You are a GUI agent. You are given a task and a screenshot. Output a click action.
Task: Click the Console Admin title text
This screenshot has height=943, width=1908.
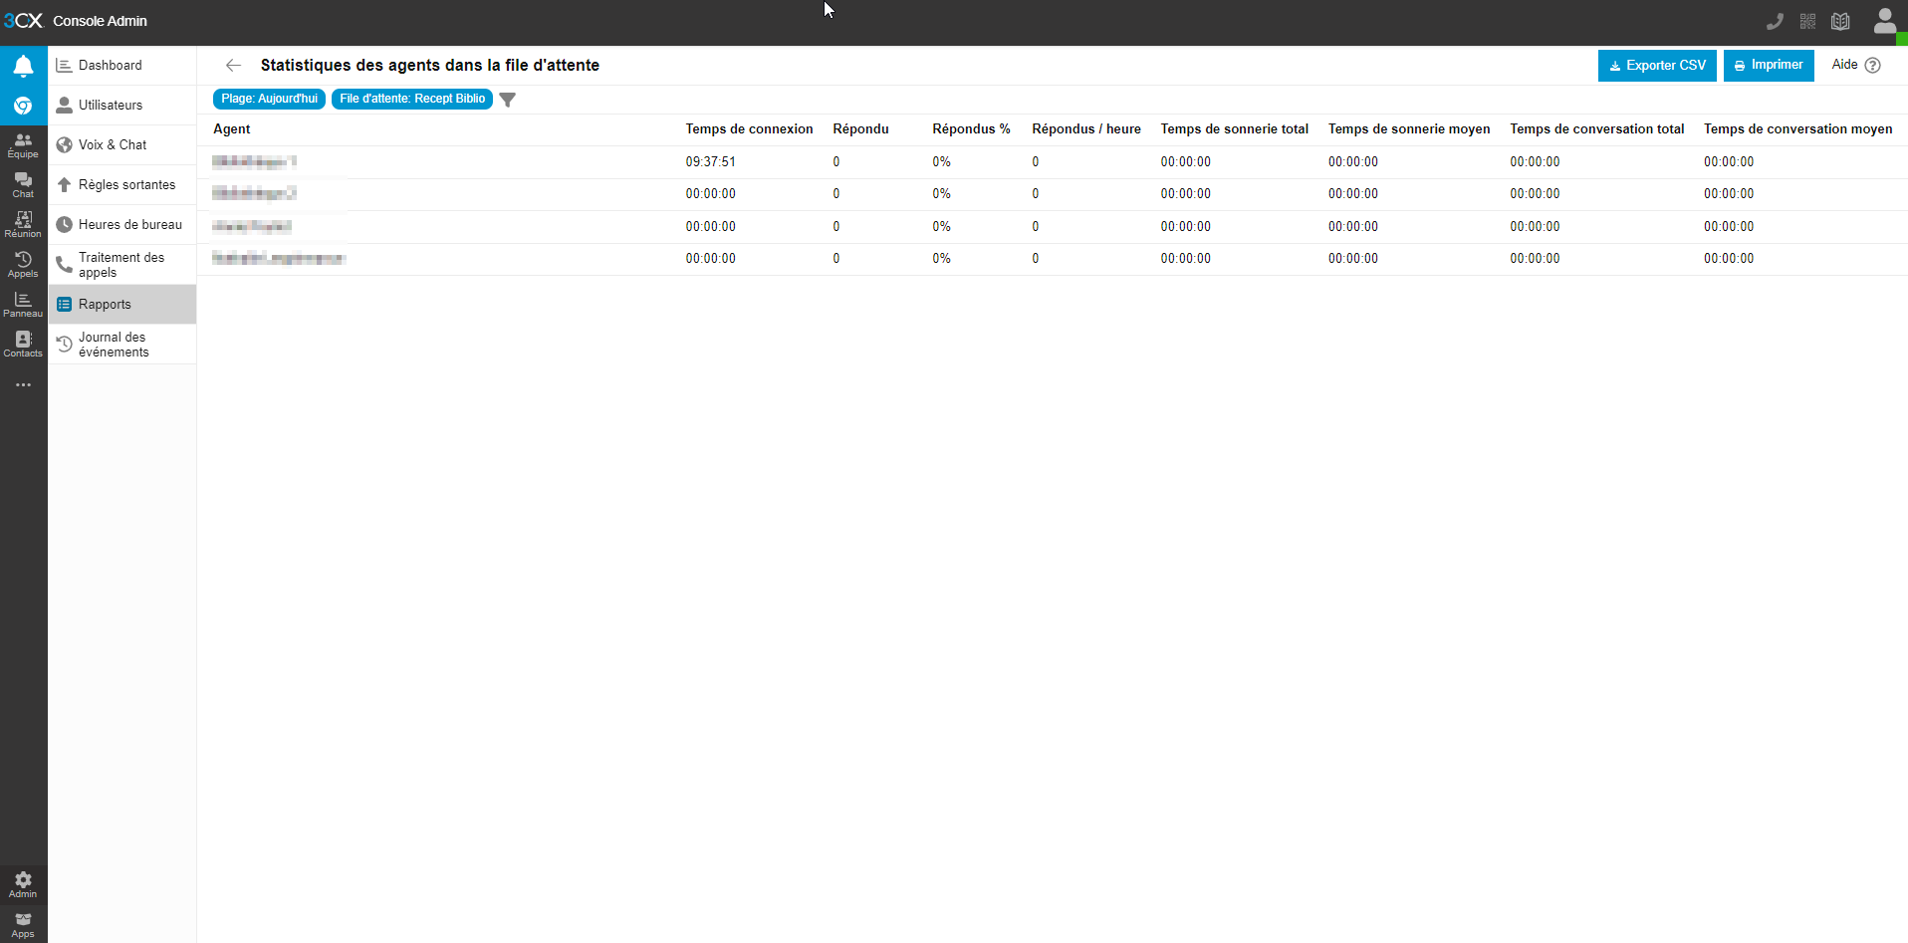click(100, 21)
